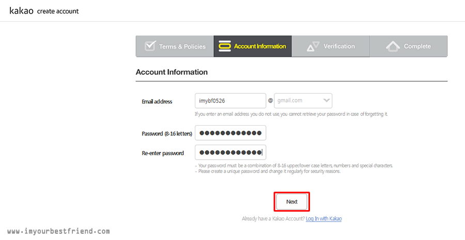Viewport: 465px width, 240px height.
Task: Click the Verification triangles icon
Action: 313,46
